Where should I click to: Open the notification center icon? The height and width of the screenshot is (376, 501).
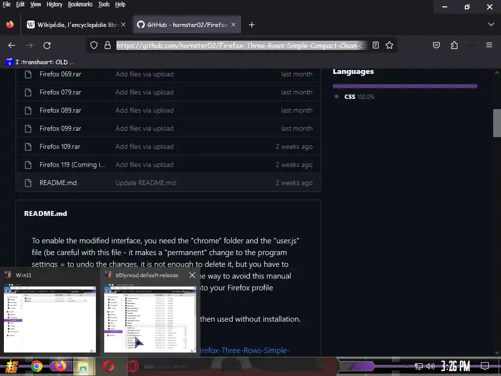(485, 366)
